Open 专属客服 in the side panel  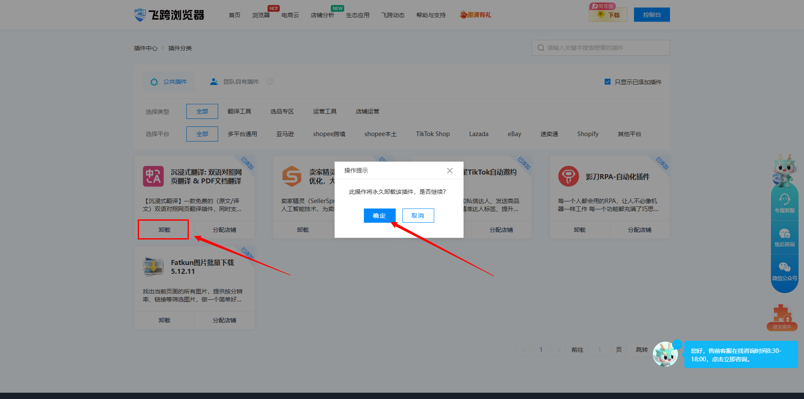pos(784,203)
